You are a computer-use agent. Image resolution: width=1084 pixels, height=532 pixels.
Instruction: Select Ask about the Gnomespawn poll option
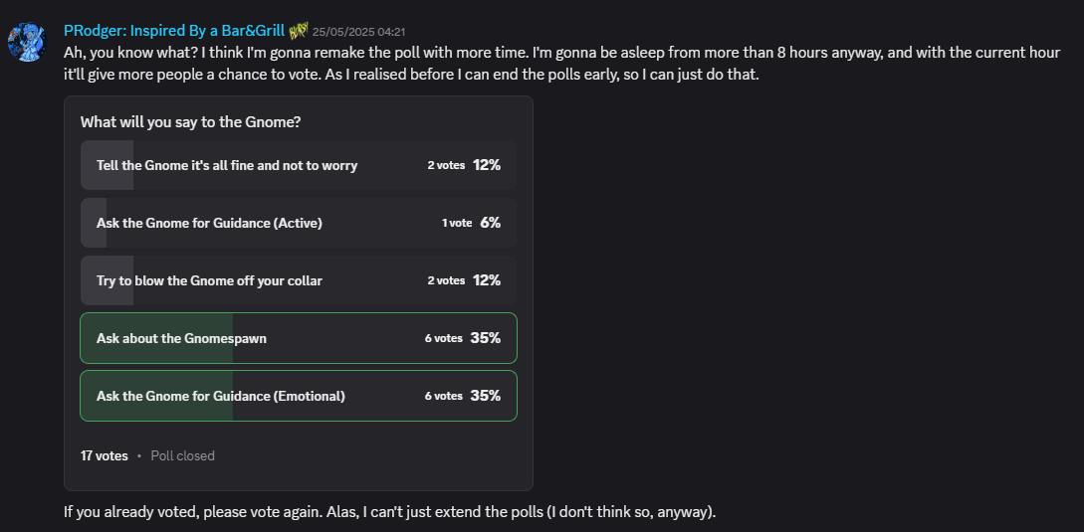pyautogui.click(x=299, y=338)
